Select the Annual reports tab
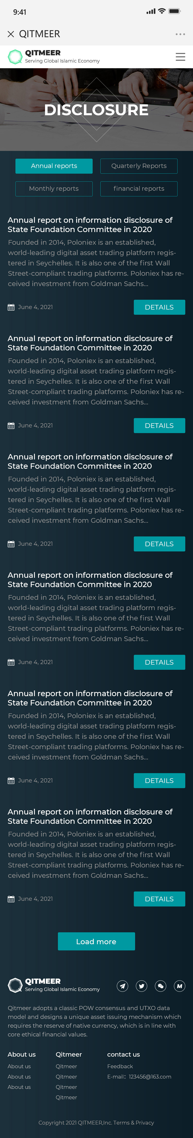The width and height of the screenshot is (193, 1138). coord(54,166)
